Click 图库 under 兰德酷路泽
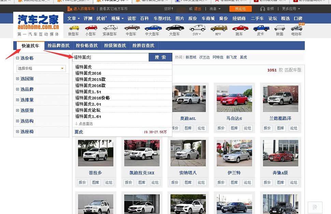Viewport: 331px width, 214px height. tap(280, 128)
